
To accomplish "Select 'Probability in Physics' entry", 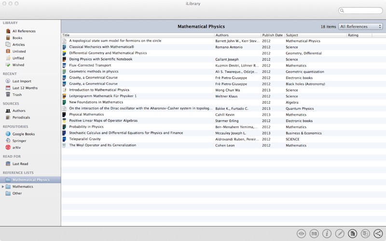I will 223,127.
